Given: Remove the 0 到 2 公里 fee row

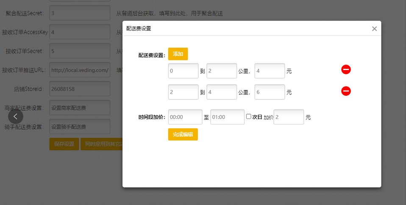Looking at the screenshot, I should [346, 70].
